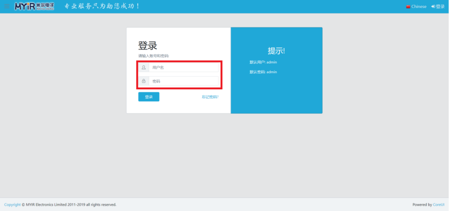This screenshot has height=211, width=449.
Task: Open the 忘记密码? forgot password link
Action: pyautogui.click(x=210, y=97)
